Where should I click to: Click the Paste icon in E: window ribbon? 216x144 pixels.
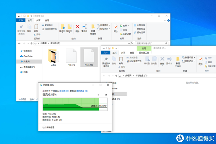36,28
